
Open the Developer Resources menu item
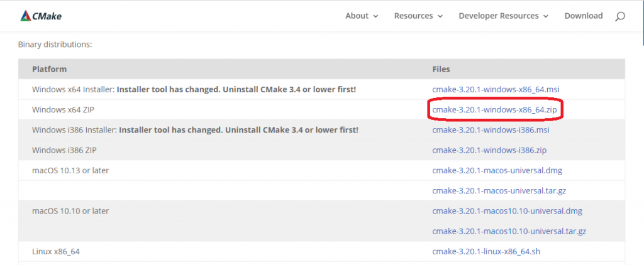click(499, 16)
